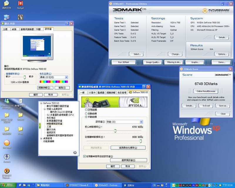Adjust the memory clock 800 MHz slider
235x188 pixels.
141,141
